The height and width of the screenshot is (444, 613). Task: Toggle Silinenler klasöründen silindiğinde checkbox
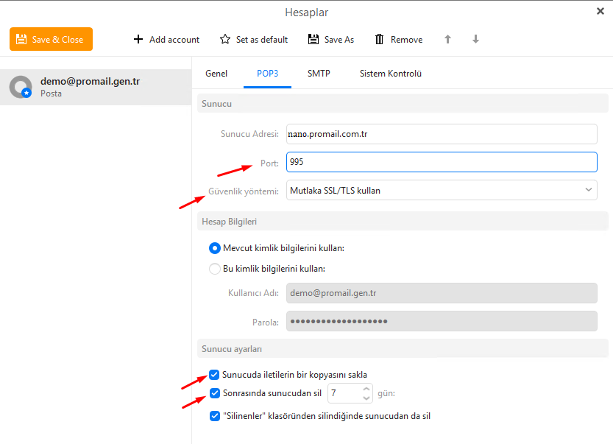pos(214,416)
